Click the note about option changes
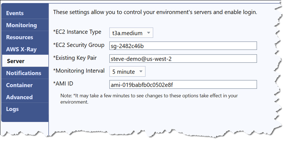This screenshot has height=142, width=287. (x=149, y=99)
